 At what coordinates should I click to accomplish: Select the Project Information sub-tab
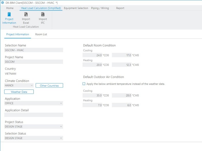point(18,34)
